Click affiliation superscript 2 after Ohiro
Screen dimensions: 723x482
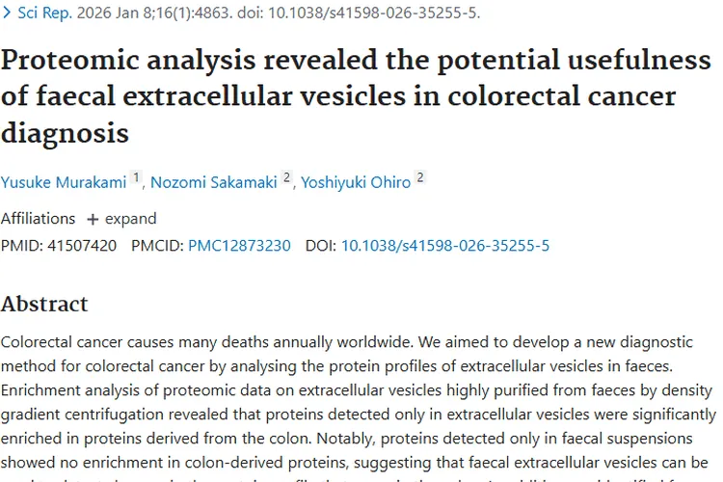[420, 177]
